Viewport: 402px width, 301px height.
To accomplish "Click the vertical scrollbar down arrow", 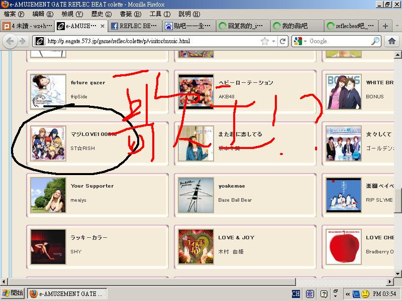I will click(397, 273).
